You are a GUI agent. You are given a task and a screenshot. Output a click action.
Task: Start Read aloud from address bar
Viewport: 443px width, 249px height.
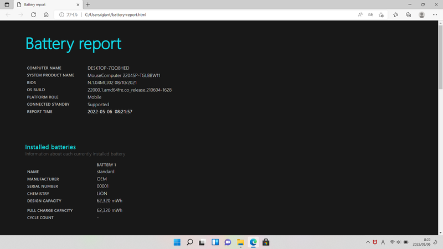360,15
